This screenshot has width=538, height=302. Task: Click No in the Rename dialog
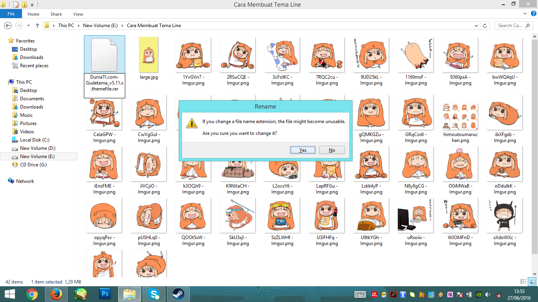click(x=332, y=150)
